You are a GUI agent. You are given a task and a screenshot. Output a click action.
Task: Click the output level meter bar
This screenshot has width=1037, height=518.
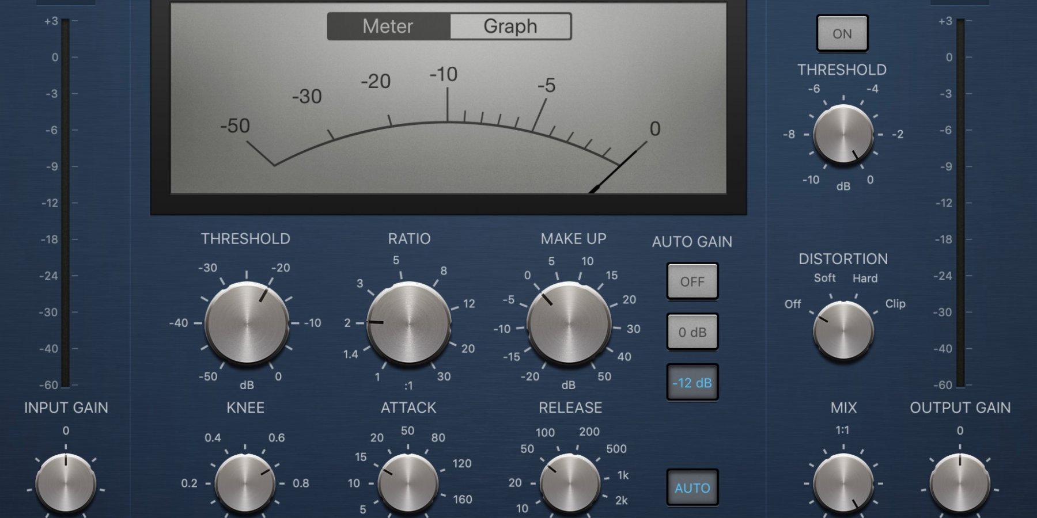pos(960,201)
